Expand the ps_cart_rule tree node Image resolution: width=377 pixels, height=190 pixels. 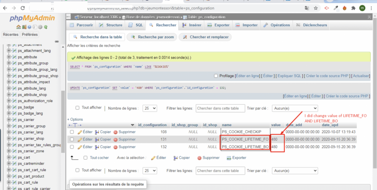pos(9,182)
